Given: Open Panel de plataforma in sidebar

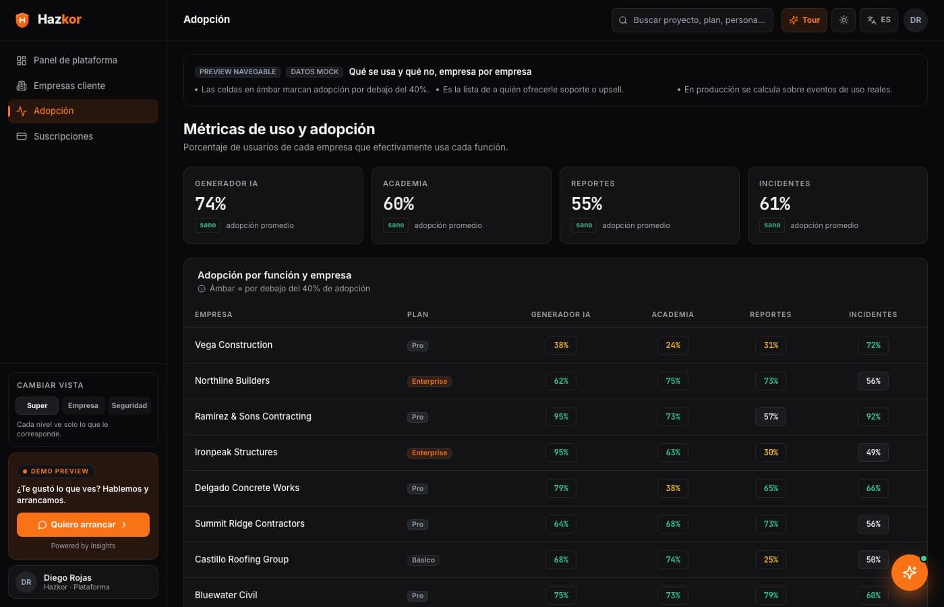Looking at the screenshot, I should (83, 60).
